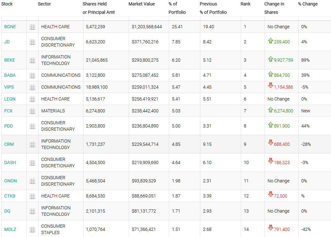Select No Change text in ONON row
The image size is (331, 237).
coord(278,181)
